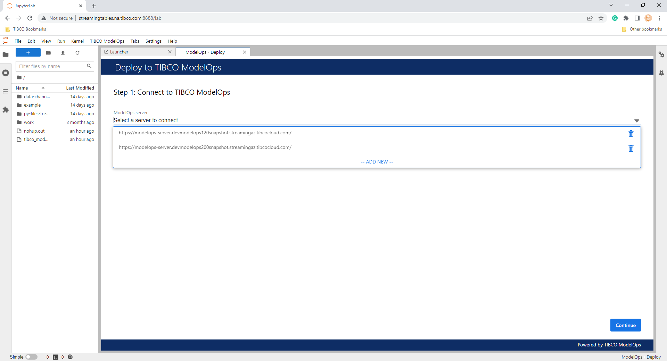Open the Kernel menu
The image size is (667, 361).
pos(77,41)
